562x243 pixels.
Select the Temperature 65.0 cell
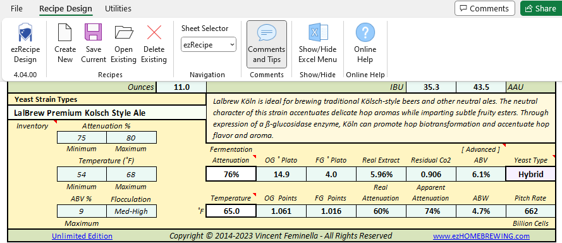click(231, 211)
